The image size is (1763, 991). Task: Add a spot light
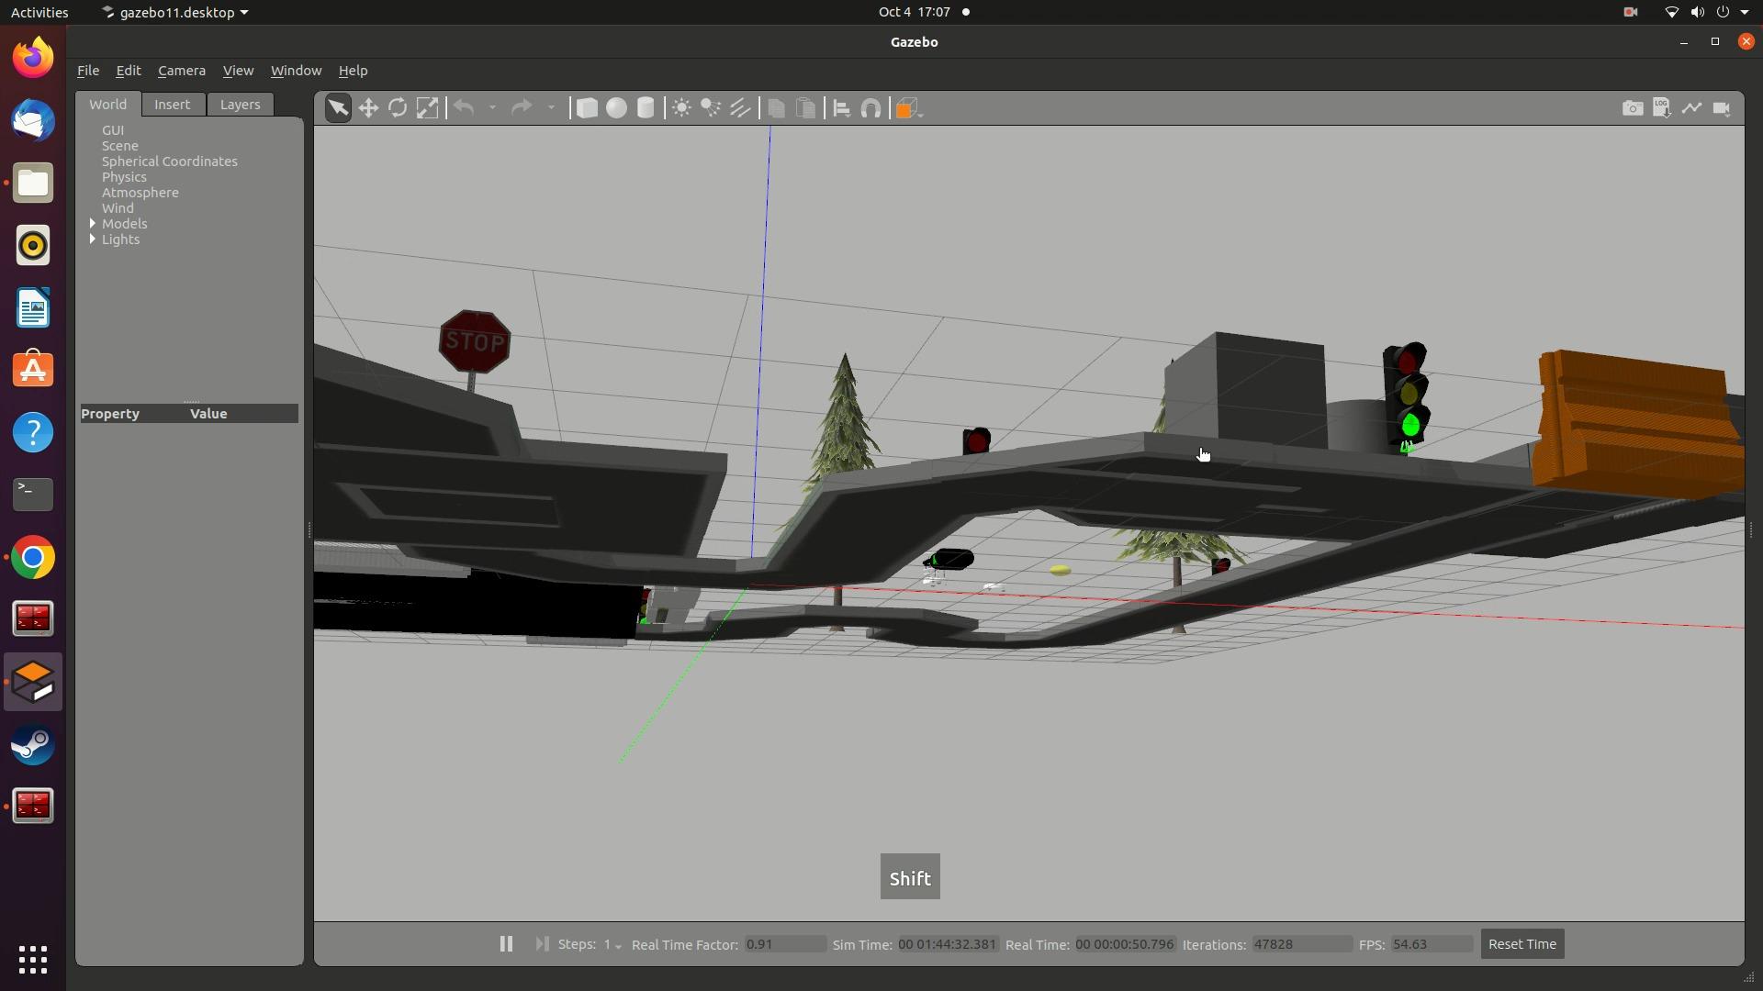[711, 108]
